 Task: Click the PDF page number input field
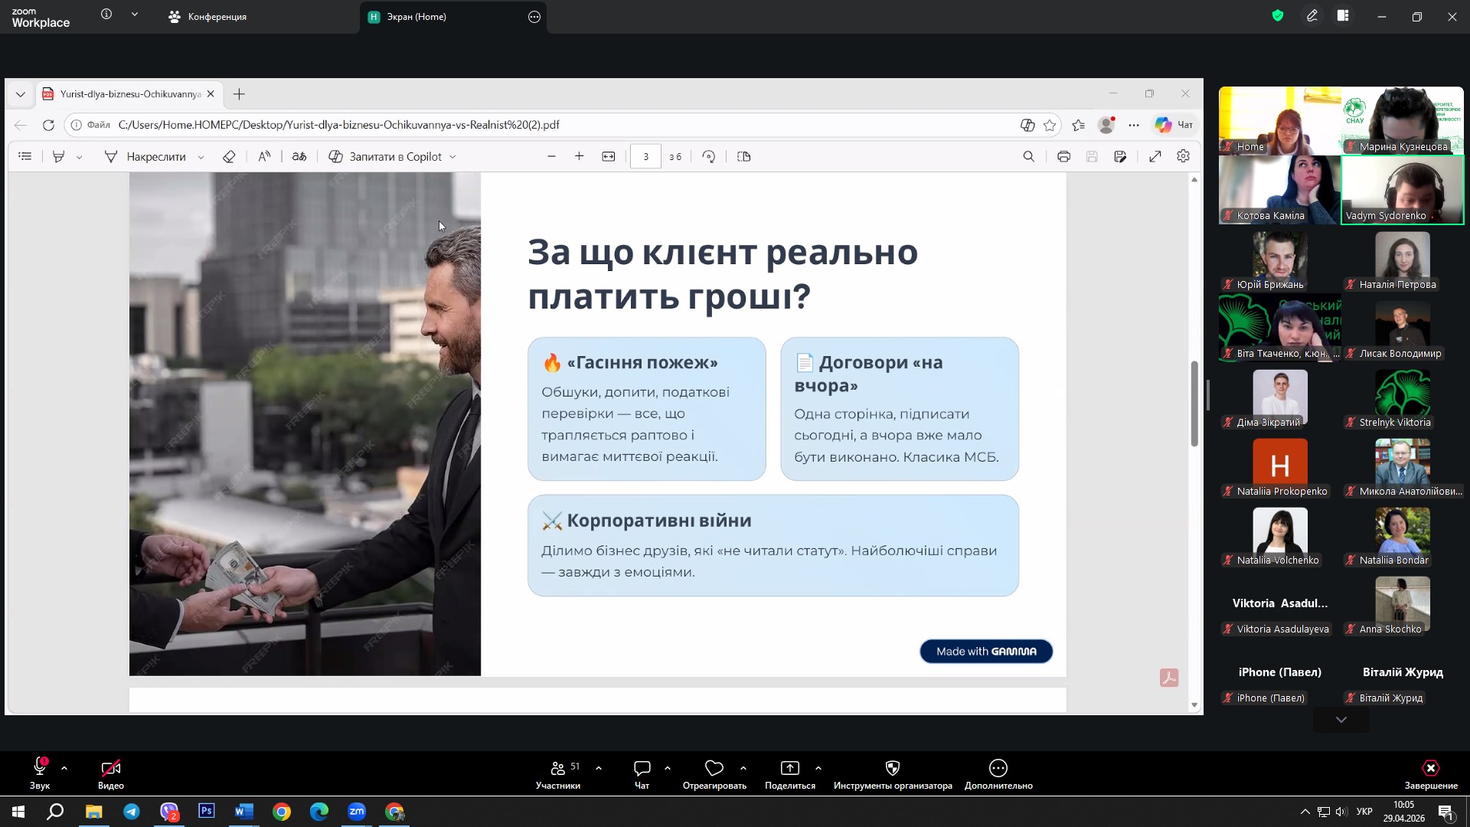click(x=645, y=156)
